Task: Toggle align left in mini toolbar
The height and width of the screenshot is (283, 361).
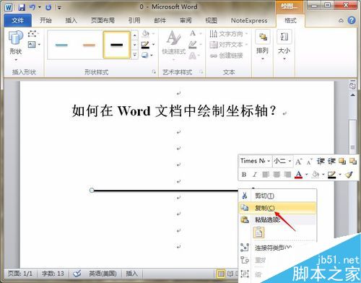Action: click(266, 174)
